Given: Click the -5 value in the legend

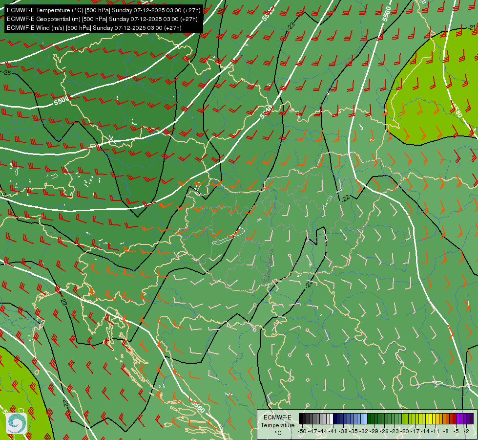Looking at the screenshot, I should point(457,431).
